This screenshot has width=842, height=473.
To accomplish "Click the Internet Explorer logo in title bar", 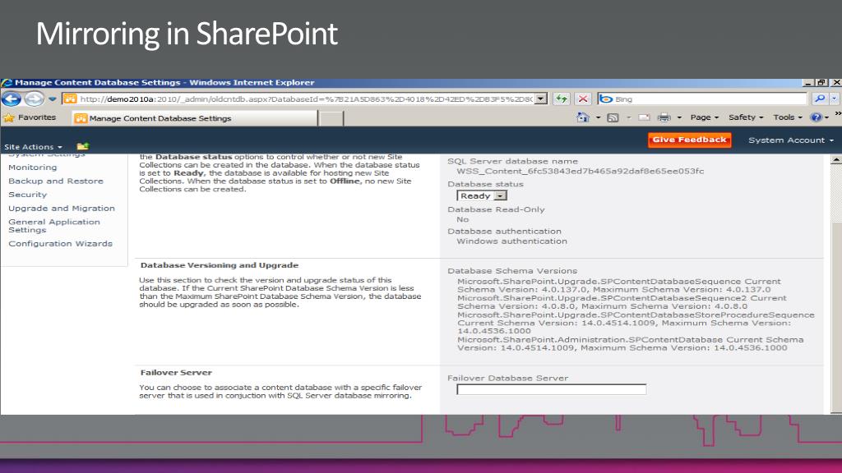I will [x=7, y=83].
